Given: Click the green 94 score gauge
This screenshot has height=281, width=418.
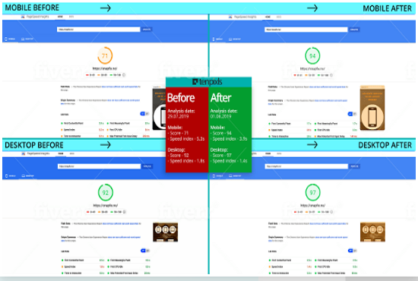Looking at the screenshot, I should coord(312,55).
